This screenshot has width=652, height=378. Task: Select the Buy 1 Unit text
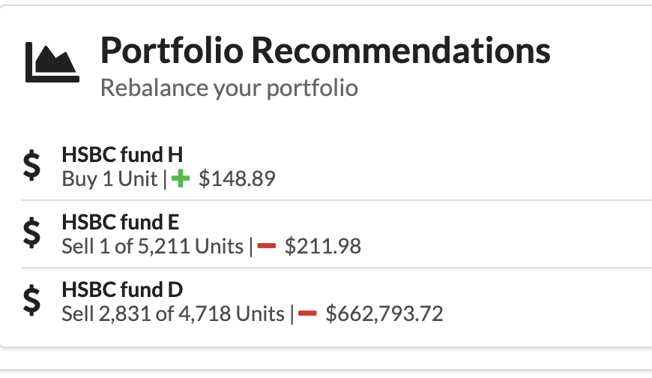tap(109, 178)
